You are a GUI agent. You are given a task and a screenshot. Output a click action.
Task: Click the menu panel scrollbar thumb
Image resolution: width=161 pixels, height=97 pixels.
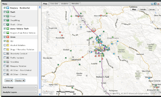(40, 70)
